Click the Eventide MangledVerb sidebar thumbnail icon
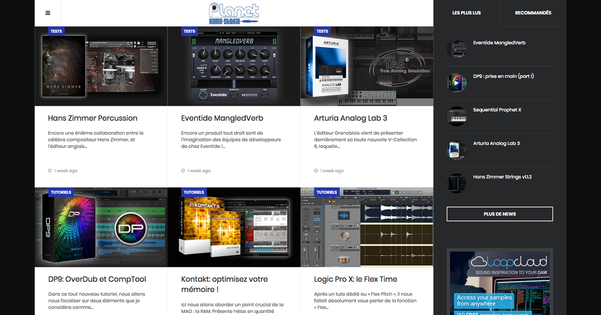 coord(456,49)
